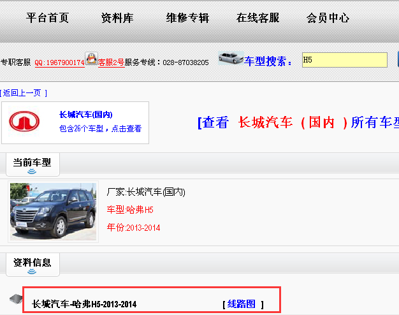Click the 返回上一页 link
Image resolution: width=399 pixels, height=315 pixels.
23,93
